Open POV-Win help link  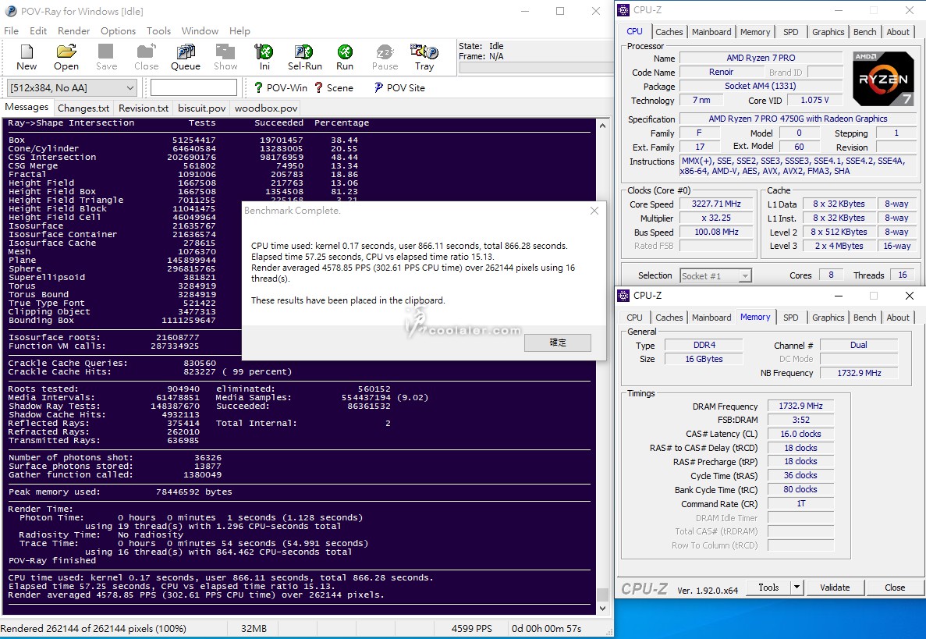(281, 87)
